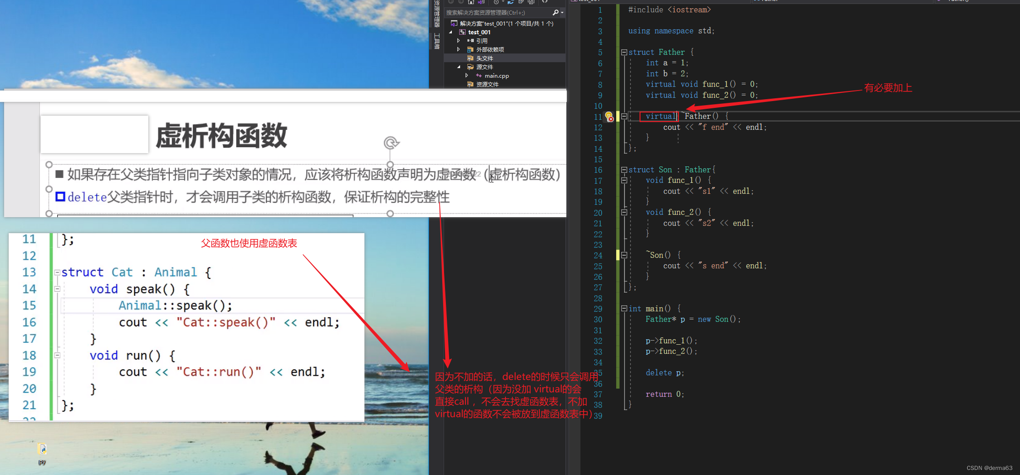Click the 'delete p;' statement

pos(665,373)
